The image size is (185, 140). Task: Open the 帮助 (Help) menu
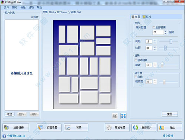pos(40,7)
